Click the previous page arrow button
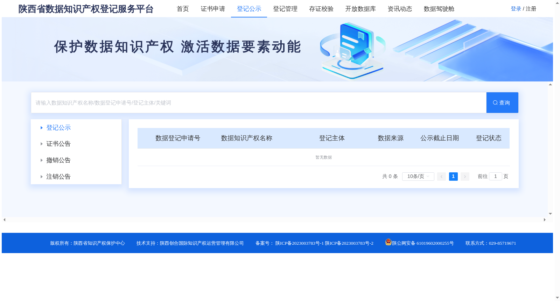This screenshot has width=560, height=301. [442, 177]
